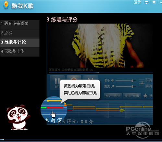Lower the key with 降调 button
Screen dimensions: 162x142
149,86
